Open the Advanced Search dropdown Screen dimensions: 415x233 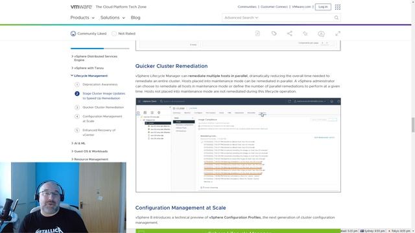pyautogui.click(x=241, y=17)
